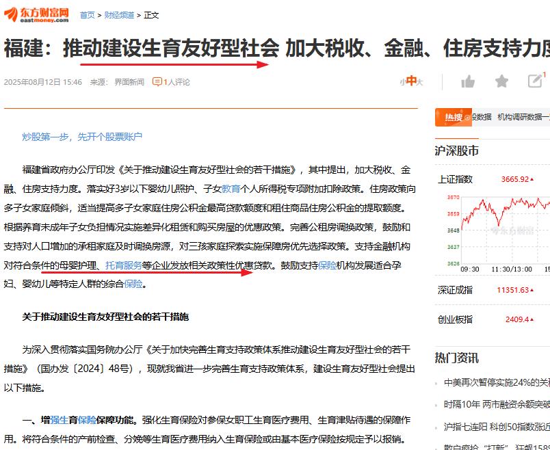Open the 创业板指 index link
The image size is (550, 450).
(455, 319)
